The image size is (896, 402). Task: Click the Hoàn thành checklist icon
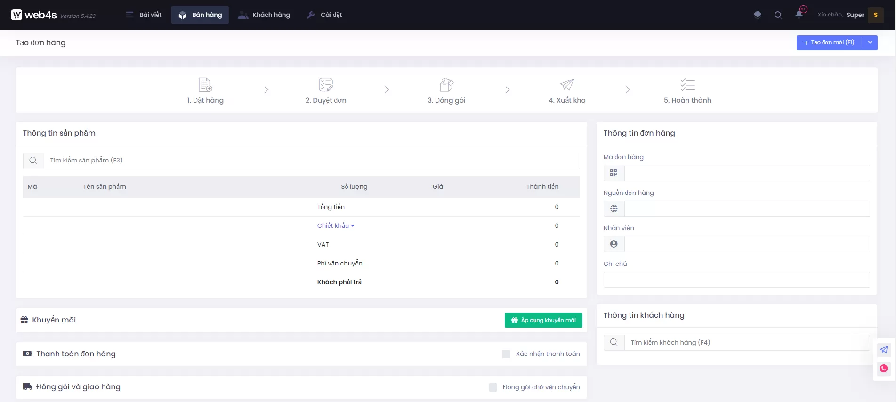point(687,85)
